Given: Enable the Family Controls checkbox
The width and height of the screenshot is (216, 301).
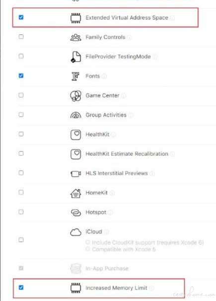Looking at the screenshot, I should coord(21,36).
